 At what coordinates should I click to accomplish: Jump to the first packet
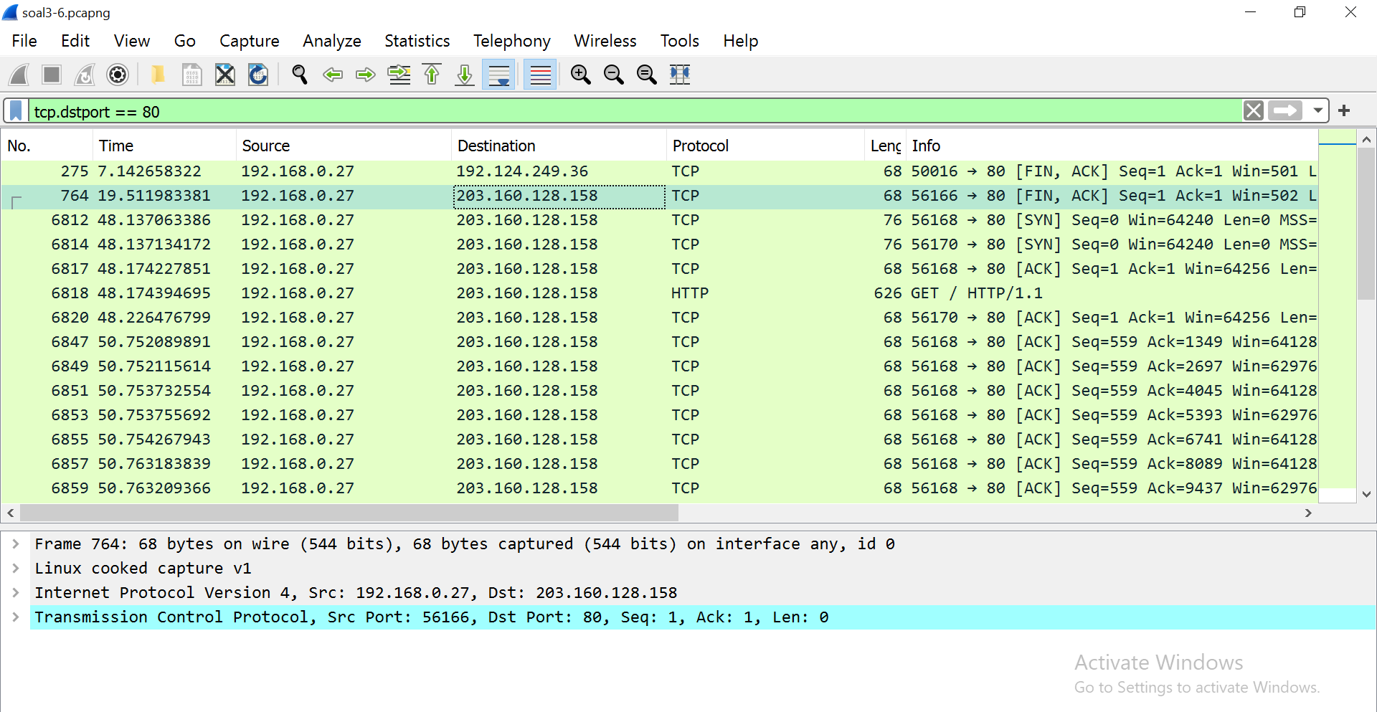pos(432,75)
